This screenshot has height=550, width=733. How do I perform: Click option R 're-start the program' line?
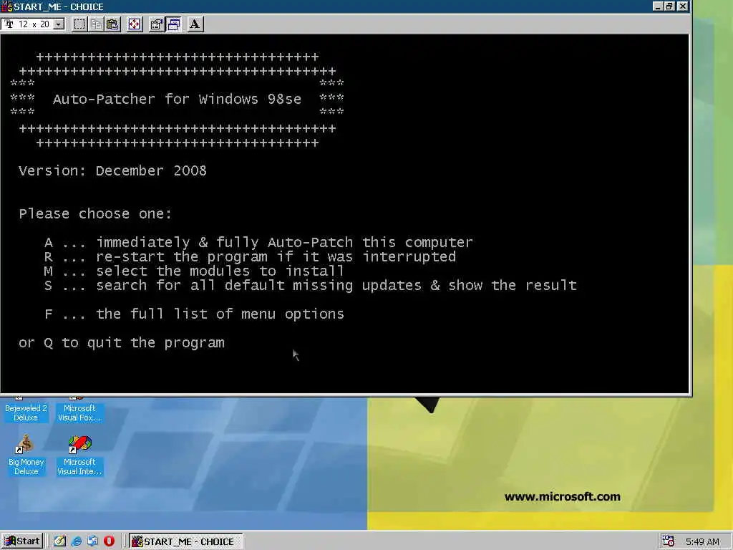tap(250, 257)
